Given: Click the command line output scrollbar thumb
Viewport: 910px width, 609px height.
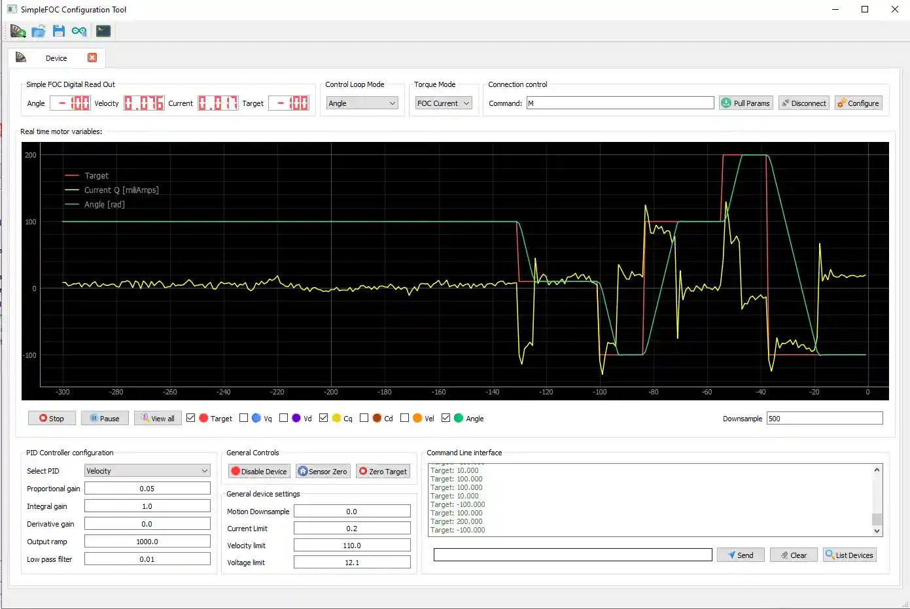Looking at the screenshot, I should tap(877, 519).
